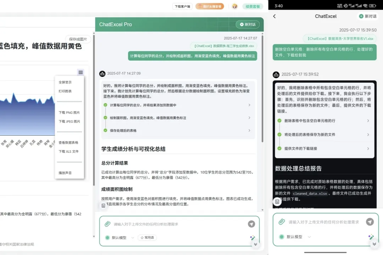Click mobile ChatExcel message input field
This screenshot has width=383, height=255.
[324, 222]
